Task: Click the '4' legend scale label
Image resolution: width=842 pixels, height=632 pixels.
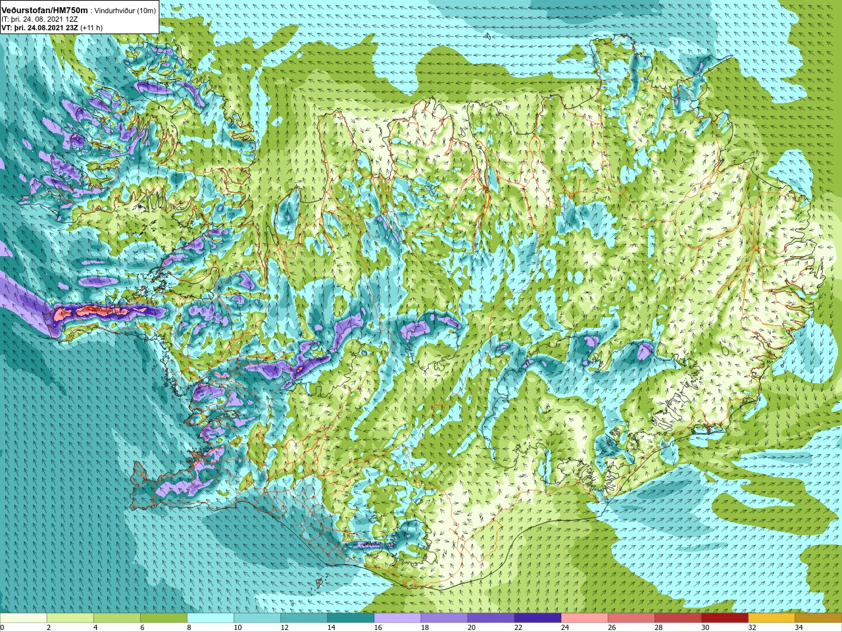Action: [95, 627]
